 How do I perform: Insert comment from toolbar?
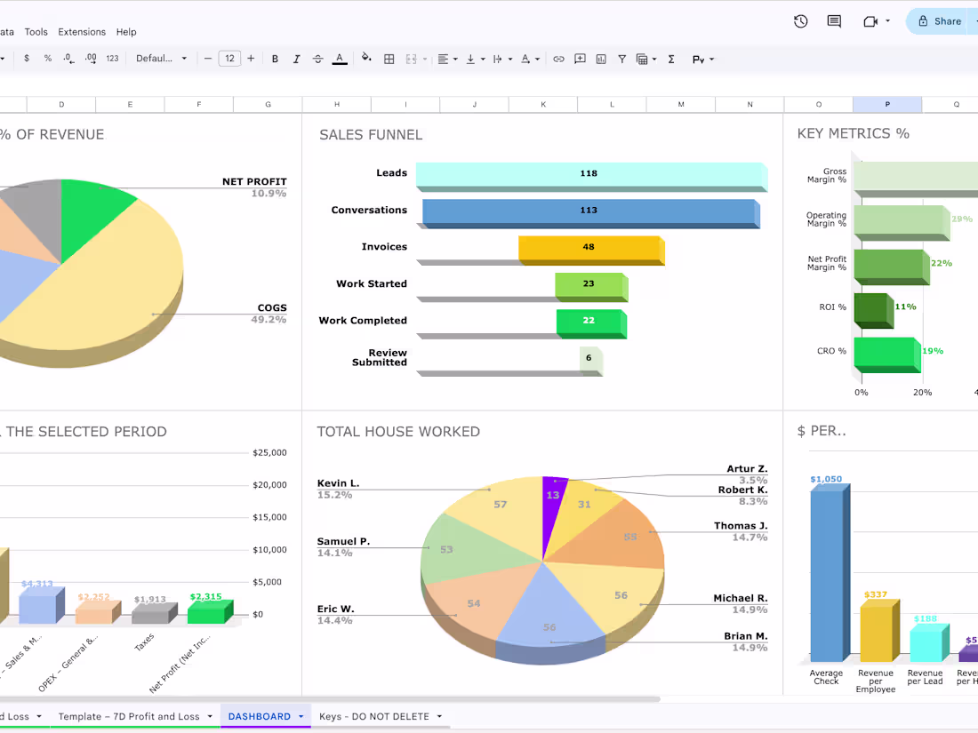[580, 59]
